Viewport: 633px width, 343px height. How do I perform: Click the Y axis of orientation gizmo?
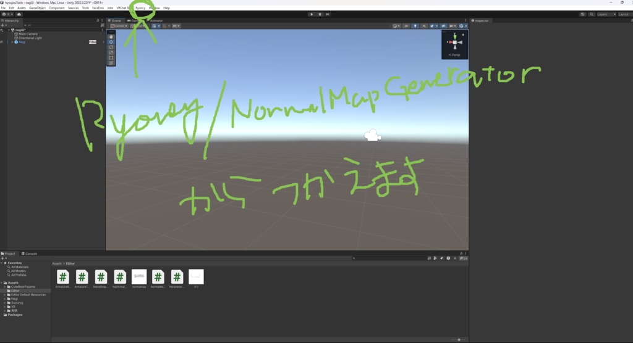[455, 35]
